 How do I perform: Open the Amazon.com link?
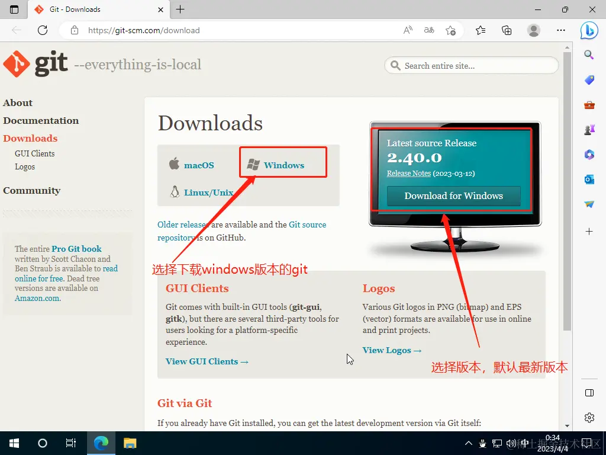click(37, 299)
